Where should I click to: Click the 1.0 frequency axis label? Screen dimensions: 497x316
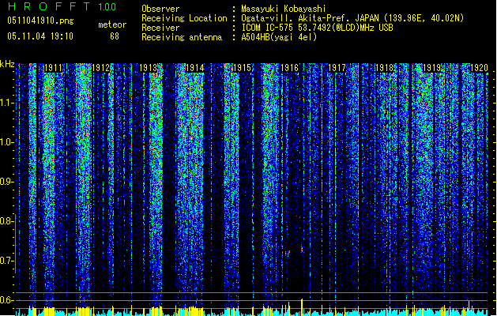tap(7, 142)
